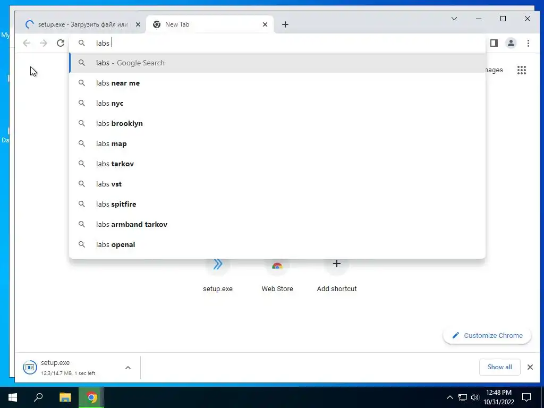Open the Windows Start menu
544x408 pixels.
[13, 397]
